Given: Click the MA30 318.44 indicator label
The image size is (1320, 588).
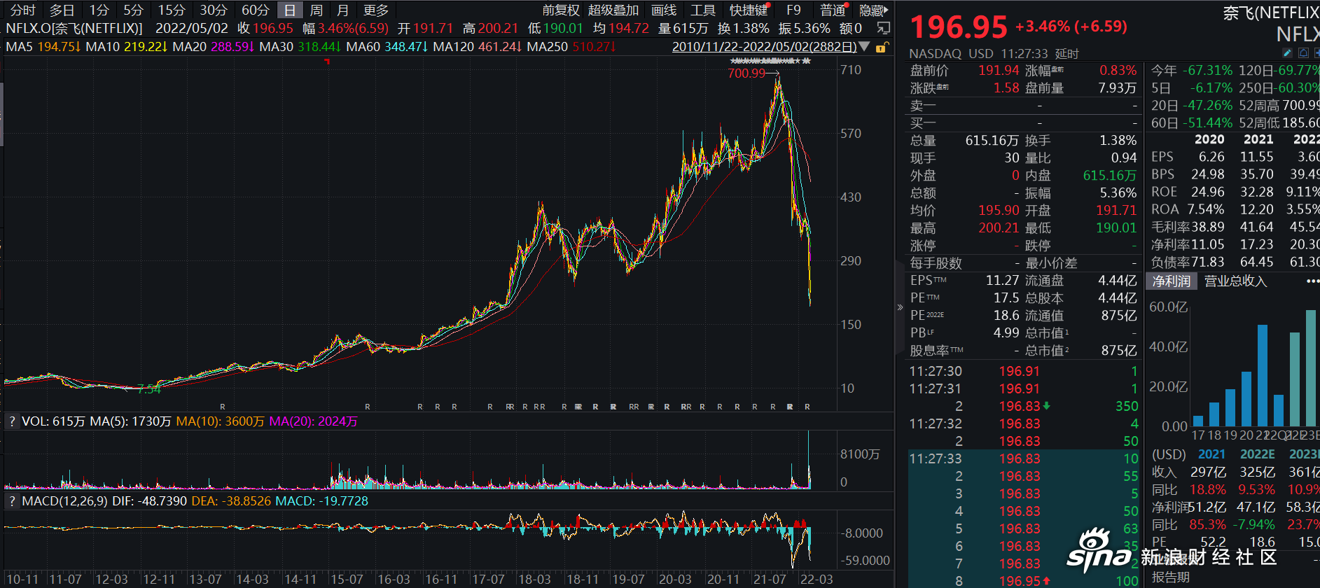Looking at the screenshot, I should (x=300, y=47).
